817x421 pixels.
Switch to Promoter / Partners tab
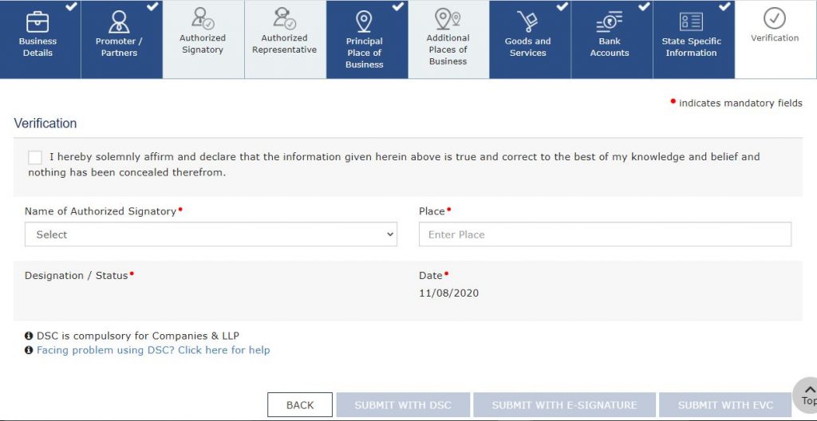(x=122, y=40)
